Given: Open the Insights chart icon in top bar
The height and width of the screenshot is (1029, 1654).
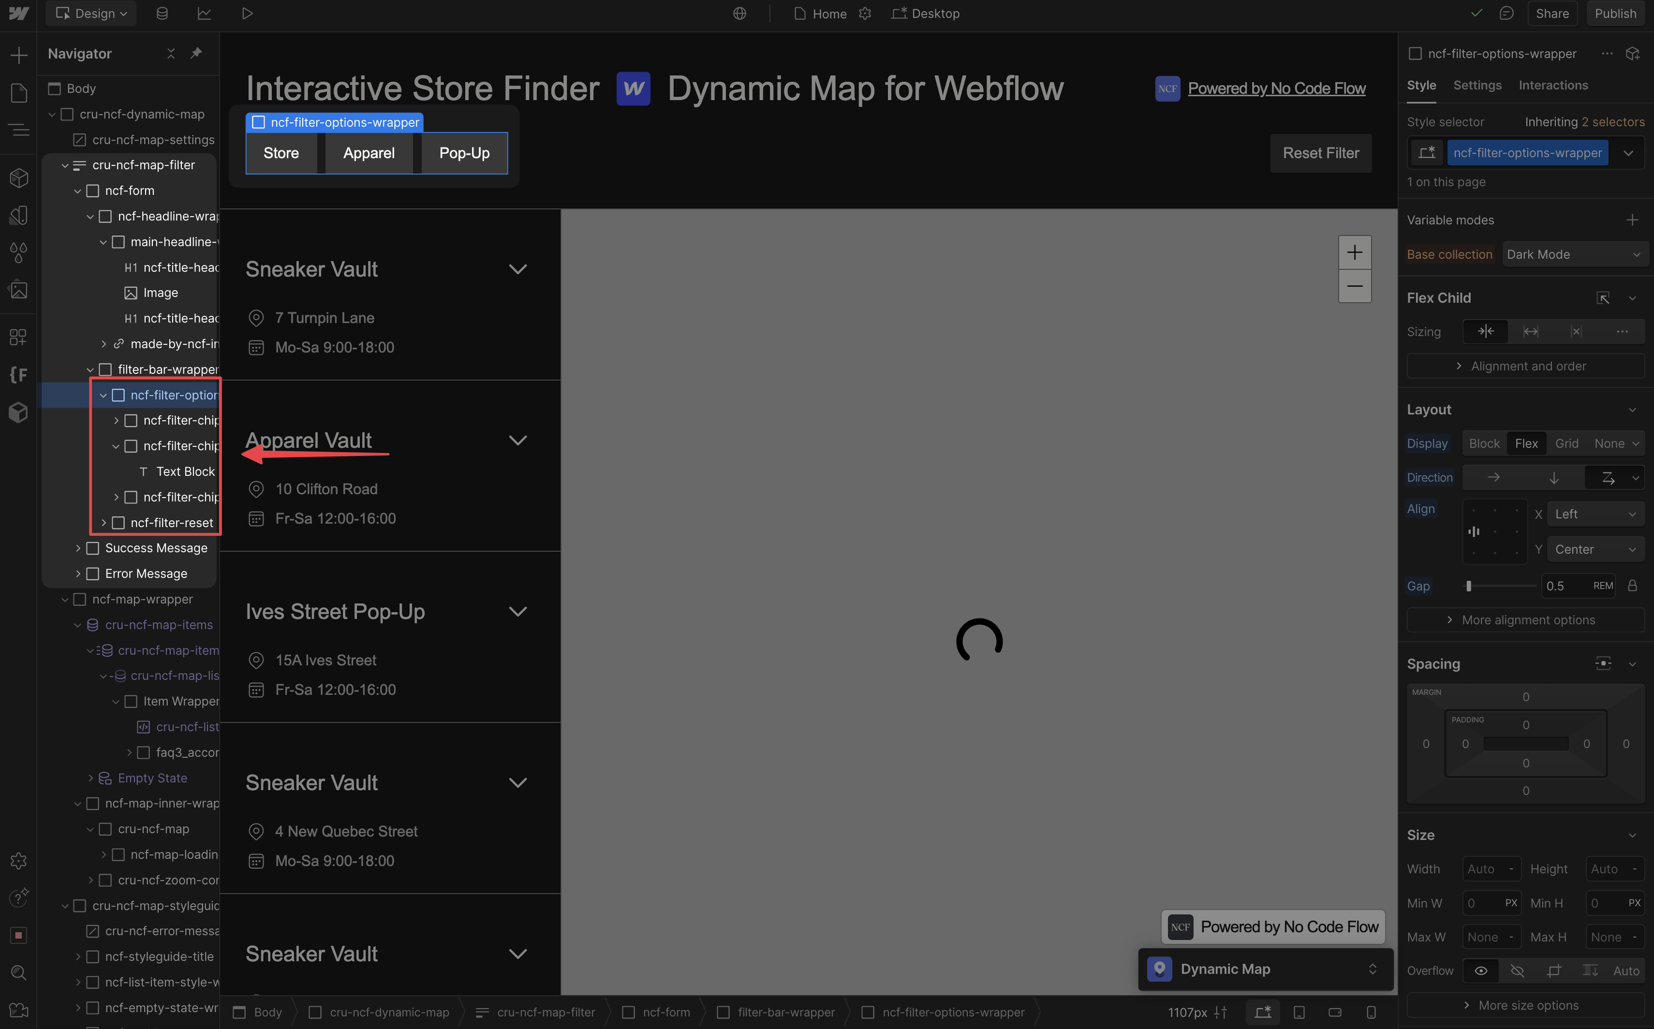Looking at the screenshot, I should (x=204, y=14).
